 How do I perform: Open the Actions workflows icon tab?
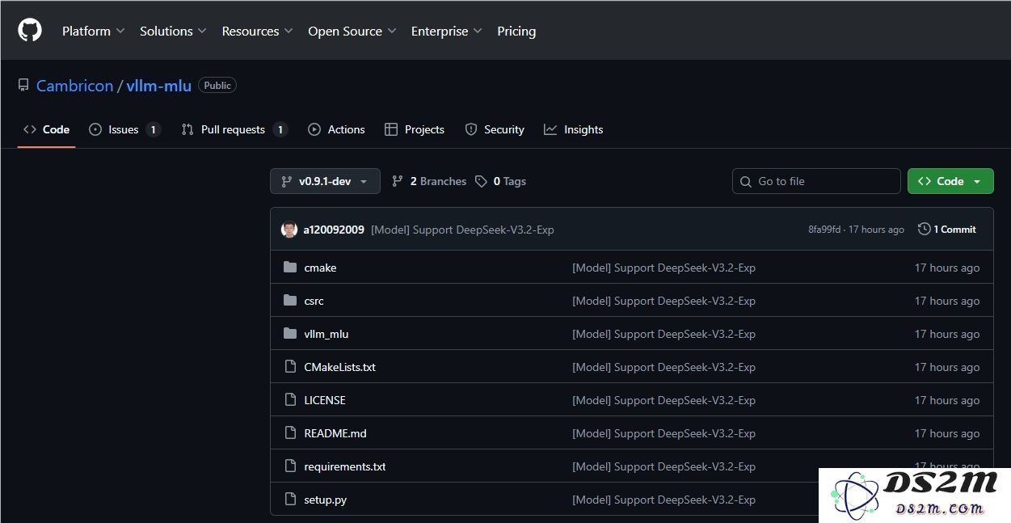pos(315,129)
